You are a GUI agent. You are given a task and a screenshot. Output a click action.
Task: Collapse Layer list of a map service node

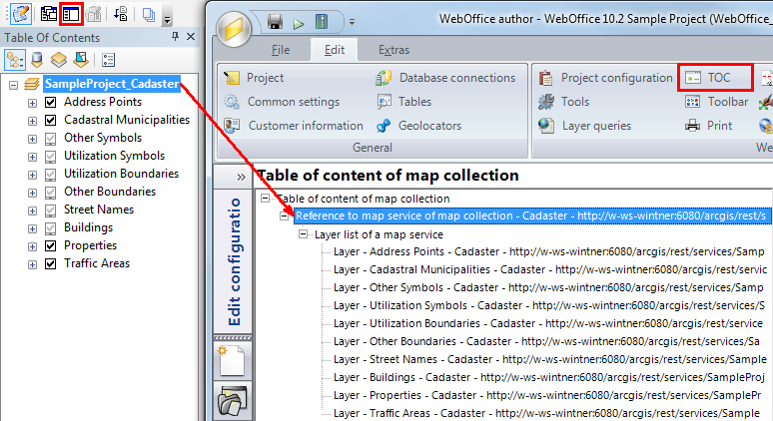pyautogui.click(x=304, y=233)
